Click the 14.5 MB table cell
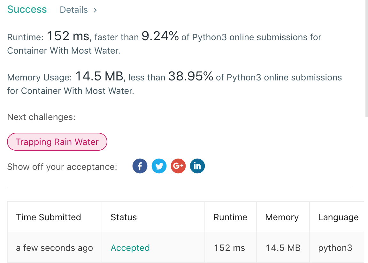This screenshot has width=368, height=263. (x=283, y=248)
